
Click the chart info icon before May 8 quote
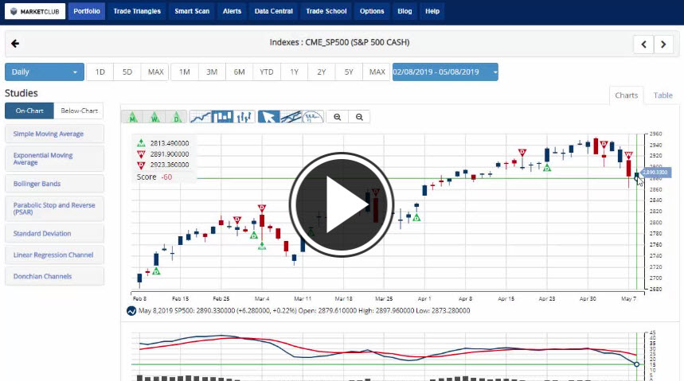(x=131, y=311)
